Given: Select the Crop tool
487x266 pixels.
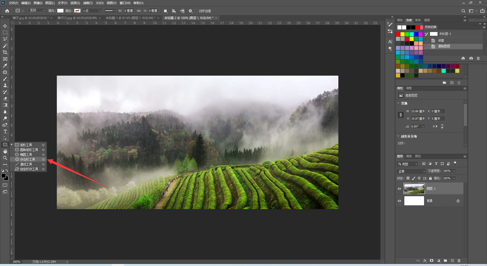Looking at the screenshot, I should click(5, 52).
